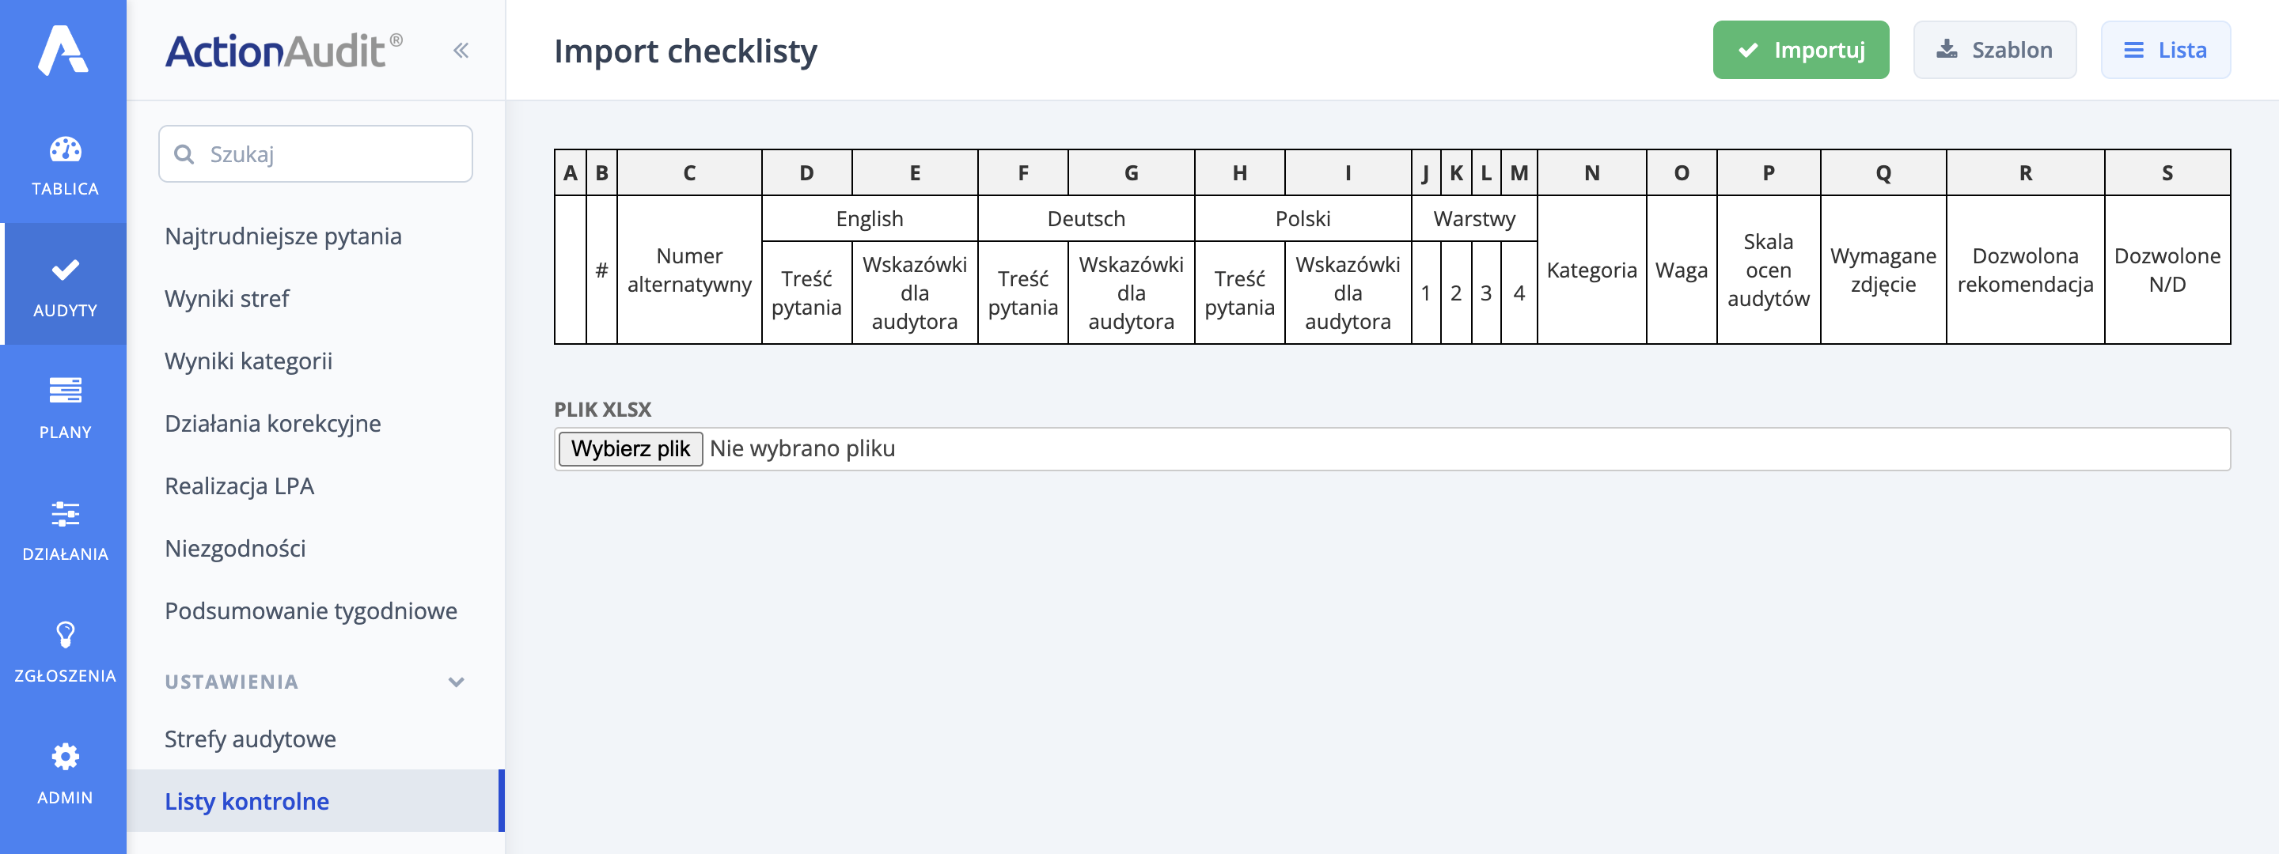
Task: Download the Szablon template
Action: [x=1994, y=51]
